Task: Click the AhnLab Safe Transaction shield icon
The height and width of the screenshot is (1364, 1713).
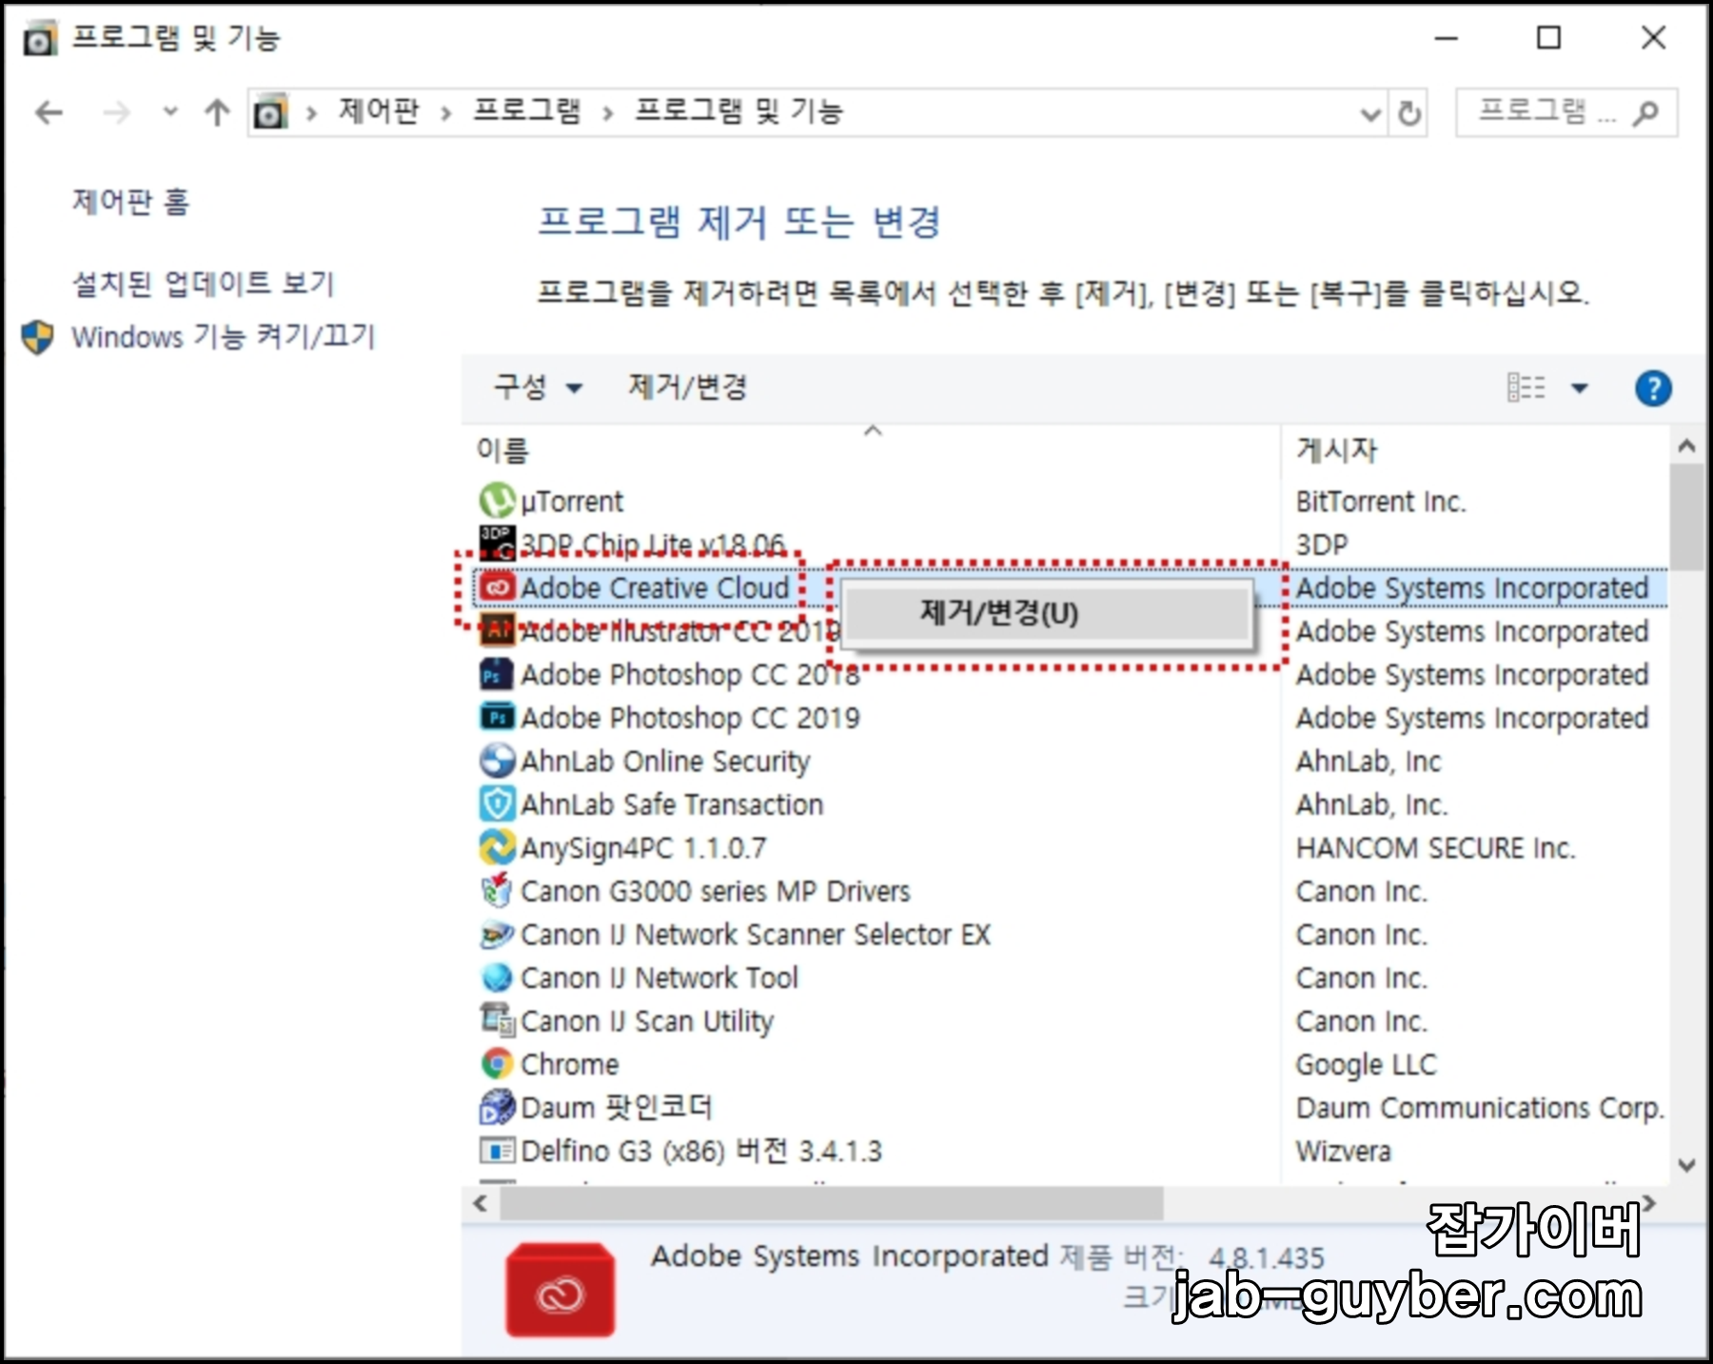Action: click(x=497, y=804)
